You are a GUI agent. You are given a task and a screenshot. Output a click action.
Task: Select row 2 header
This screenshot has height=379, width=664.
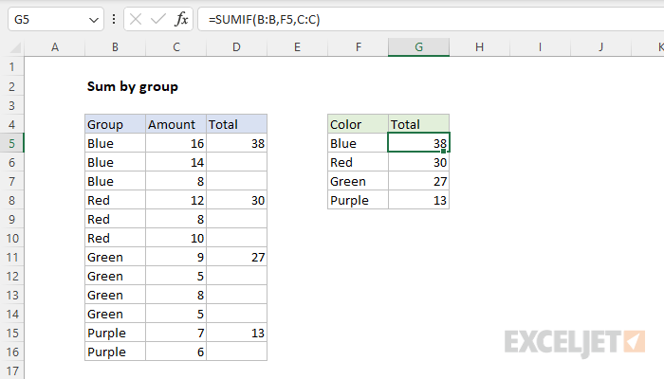[x=11, y=87]
